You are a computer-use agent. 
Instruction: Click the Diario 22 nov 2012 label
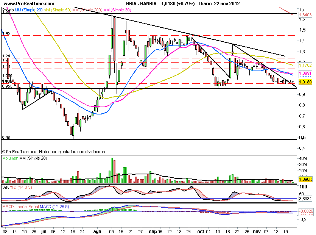tap(219, 4)
